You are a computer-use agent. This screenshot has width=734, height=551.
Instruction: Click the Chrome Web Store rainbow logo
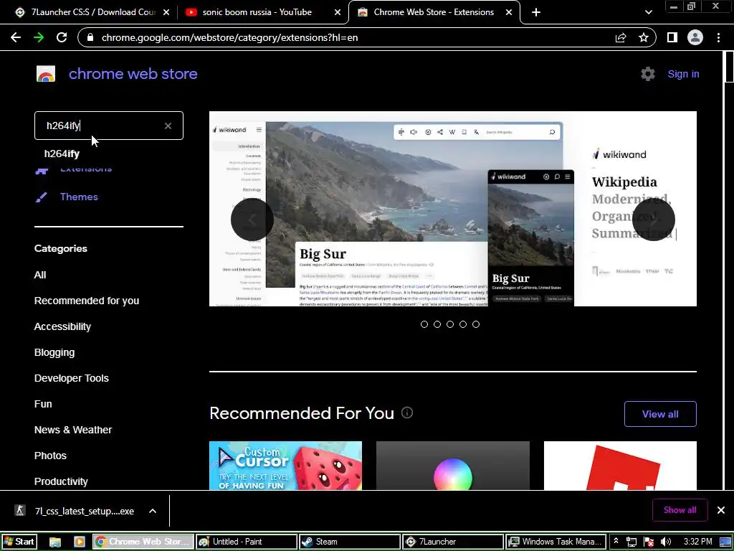coord(46,74)
